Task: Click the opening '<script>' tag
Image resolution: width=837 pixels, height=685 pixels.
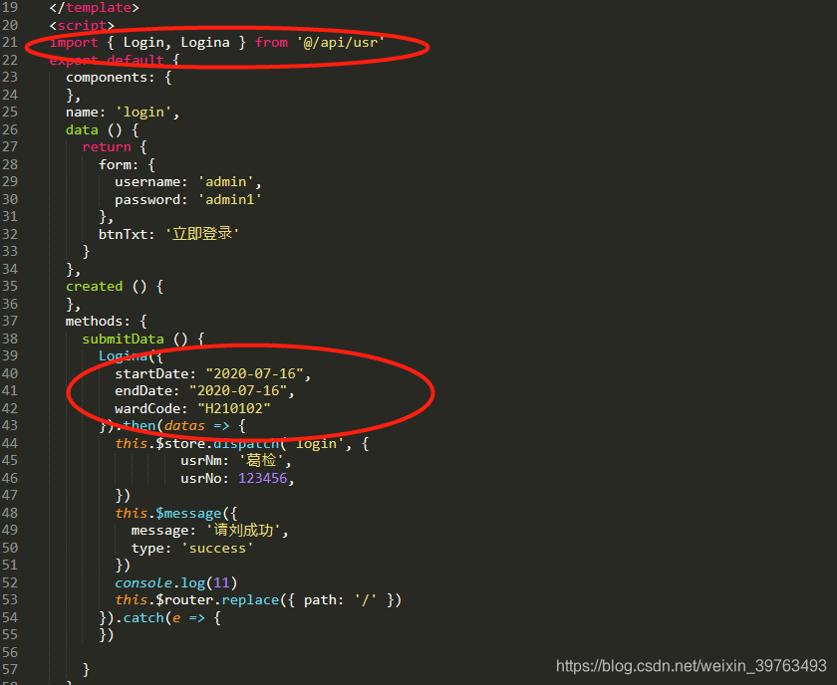Action: click(x=82, y=25)
